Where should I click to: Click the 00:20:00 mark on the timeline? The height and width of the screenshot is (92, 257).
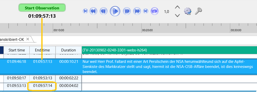(147, 30)
